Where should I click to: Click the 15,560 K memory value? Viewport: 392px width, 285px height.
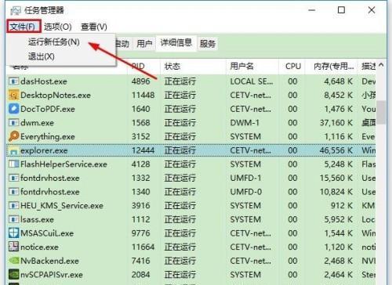pyautogui.click(x=336, y=178)
